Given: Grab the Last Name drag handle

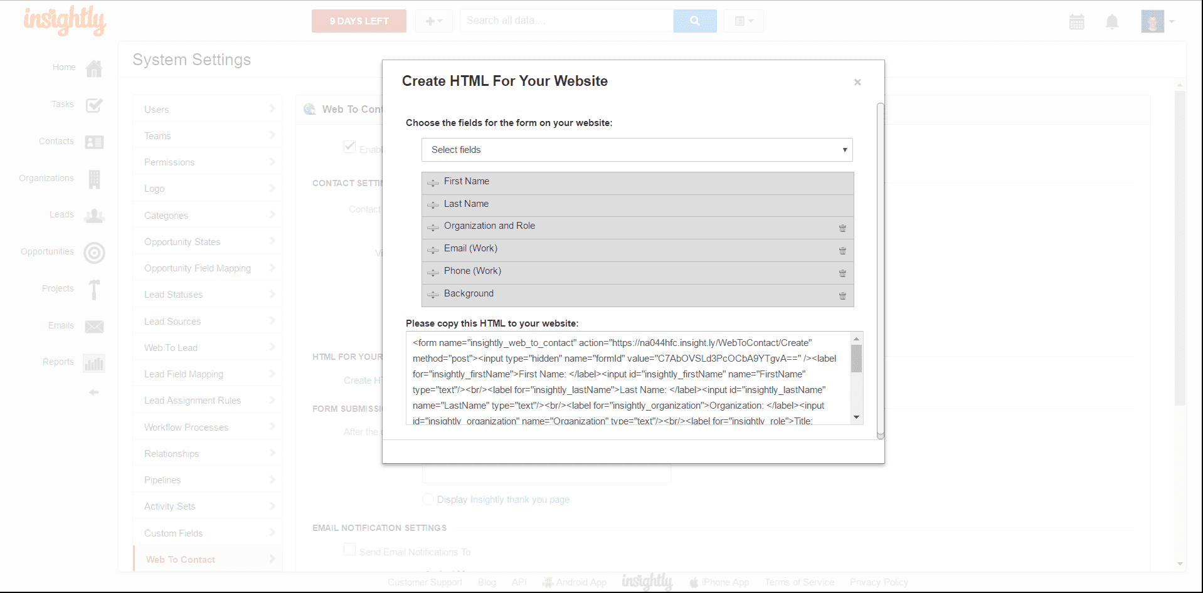Looking at the screenshot, I should pyautogui.click(x=433, y=205).
